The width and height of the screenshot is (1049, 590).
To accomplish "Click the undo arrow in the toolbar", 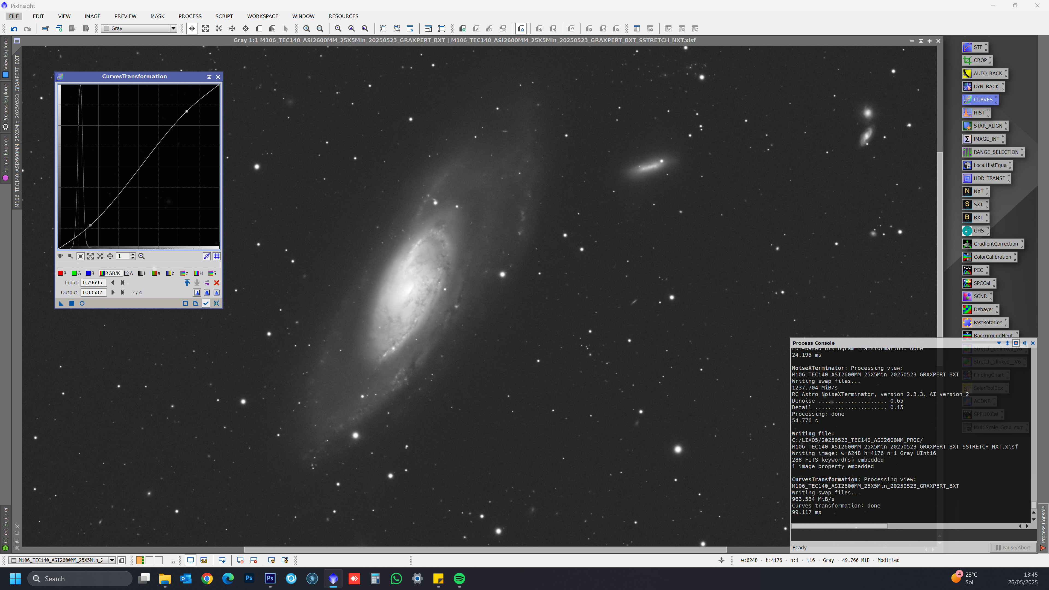I will 14,28.
